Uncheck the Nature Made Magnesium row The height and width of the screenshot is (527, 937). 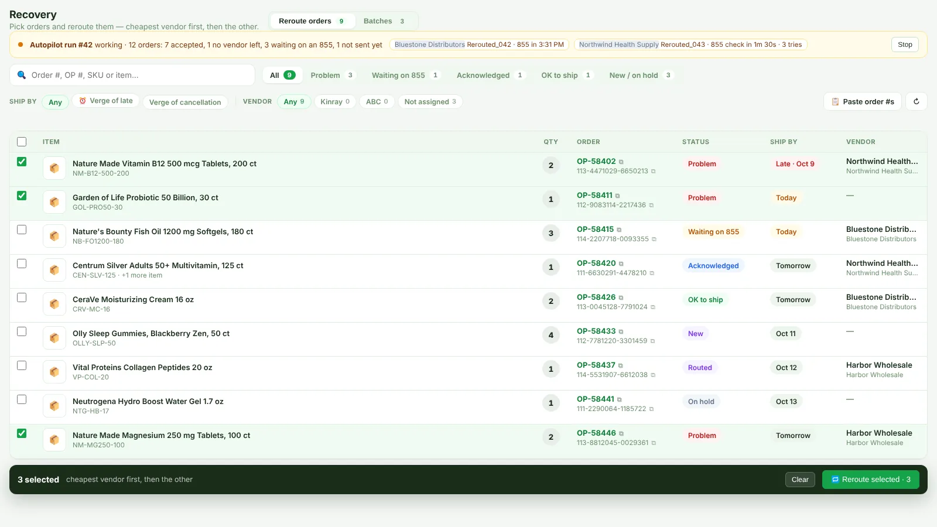click(x=22, y=433)
